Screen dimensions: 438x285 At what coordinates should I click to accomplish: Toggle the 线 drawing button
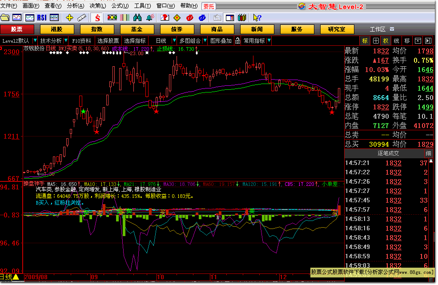click(x=396, y=41)
